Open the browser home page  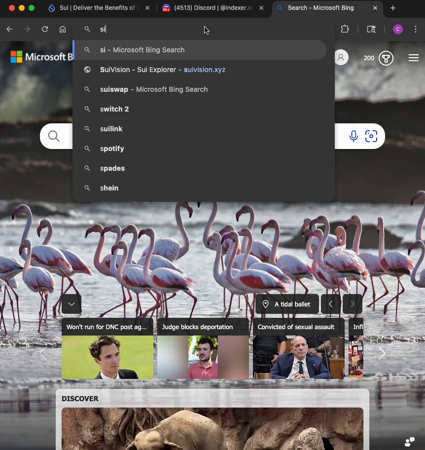pyautogui.click(x=63, y=29)
